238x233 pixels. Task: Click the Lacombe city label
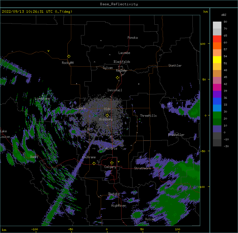124,53
